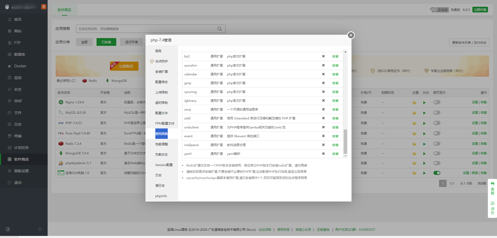Open the Redis recent-use shortcut
This screenshot has height=238, width=497.
90,81
